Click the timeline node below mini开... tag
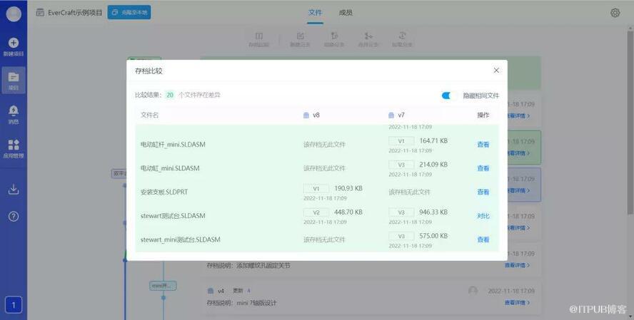Image resolution: width=634 pixels, height=320 pixels. [163, 298]
